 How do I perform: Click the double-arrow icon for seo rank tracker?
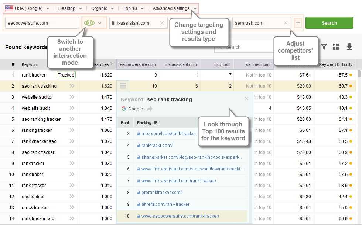click(x=72, y=152)
